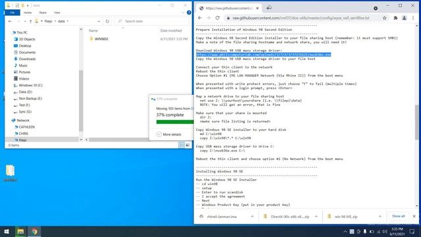Select Documents in navigation pane
Image resolution: width=421 pixels, height=237 pixels.
[27, 53]
